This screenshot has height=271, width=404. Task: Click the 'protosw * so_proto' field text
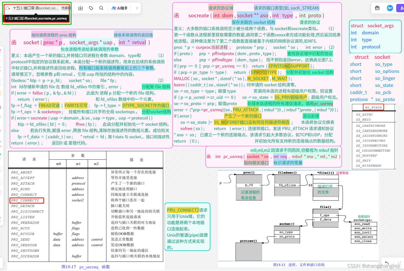(x=372, y=99)
